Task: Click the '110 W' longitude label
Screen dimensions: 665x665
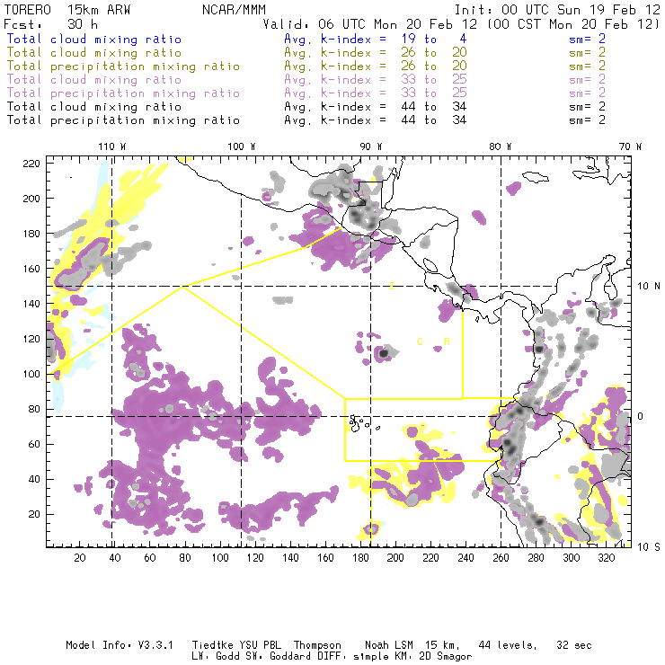Action: [112, 146]
